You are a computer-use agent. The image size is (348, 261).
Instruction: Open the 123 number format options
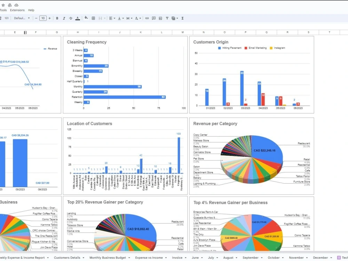[x=6, y=18]
